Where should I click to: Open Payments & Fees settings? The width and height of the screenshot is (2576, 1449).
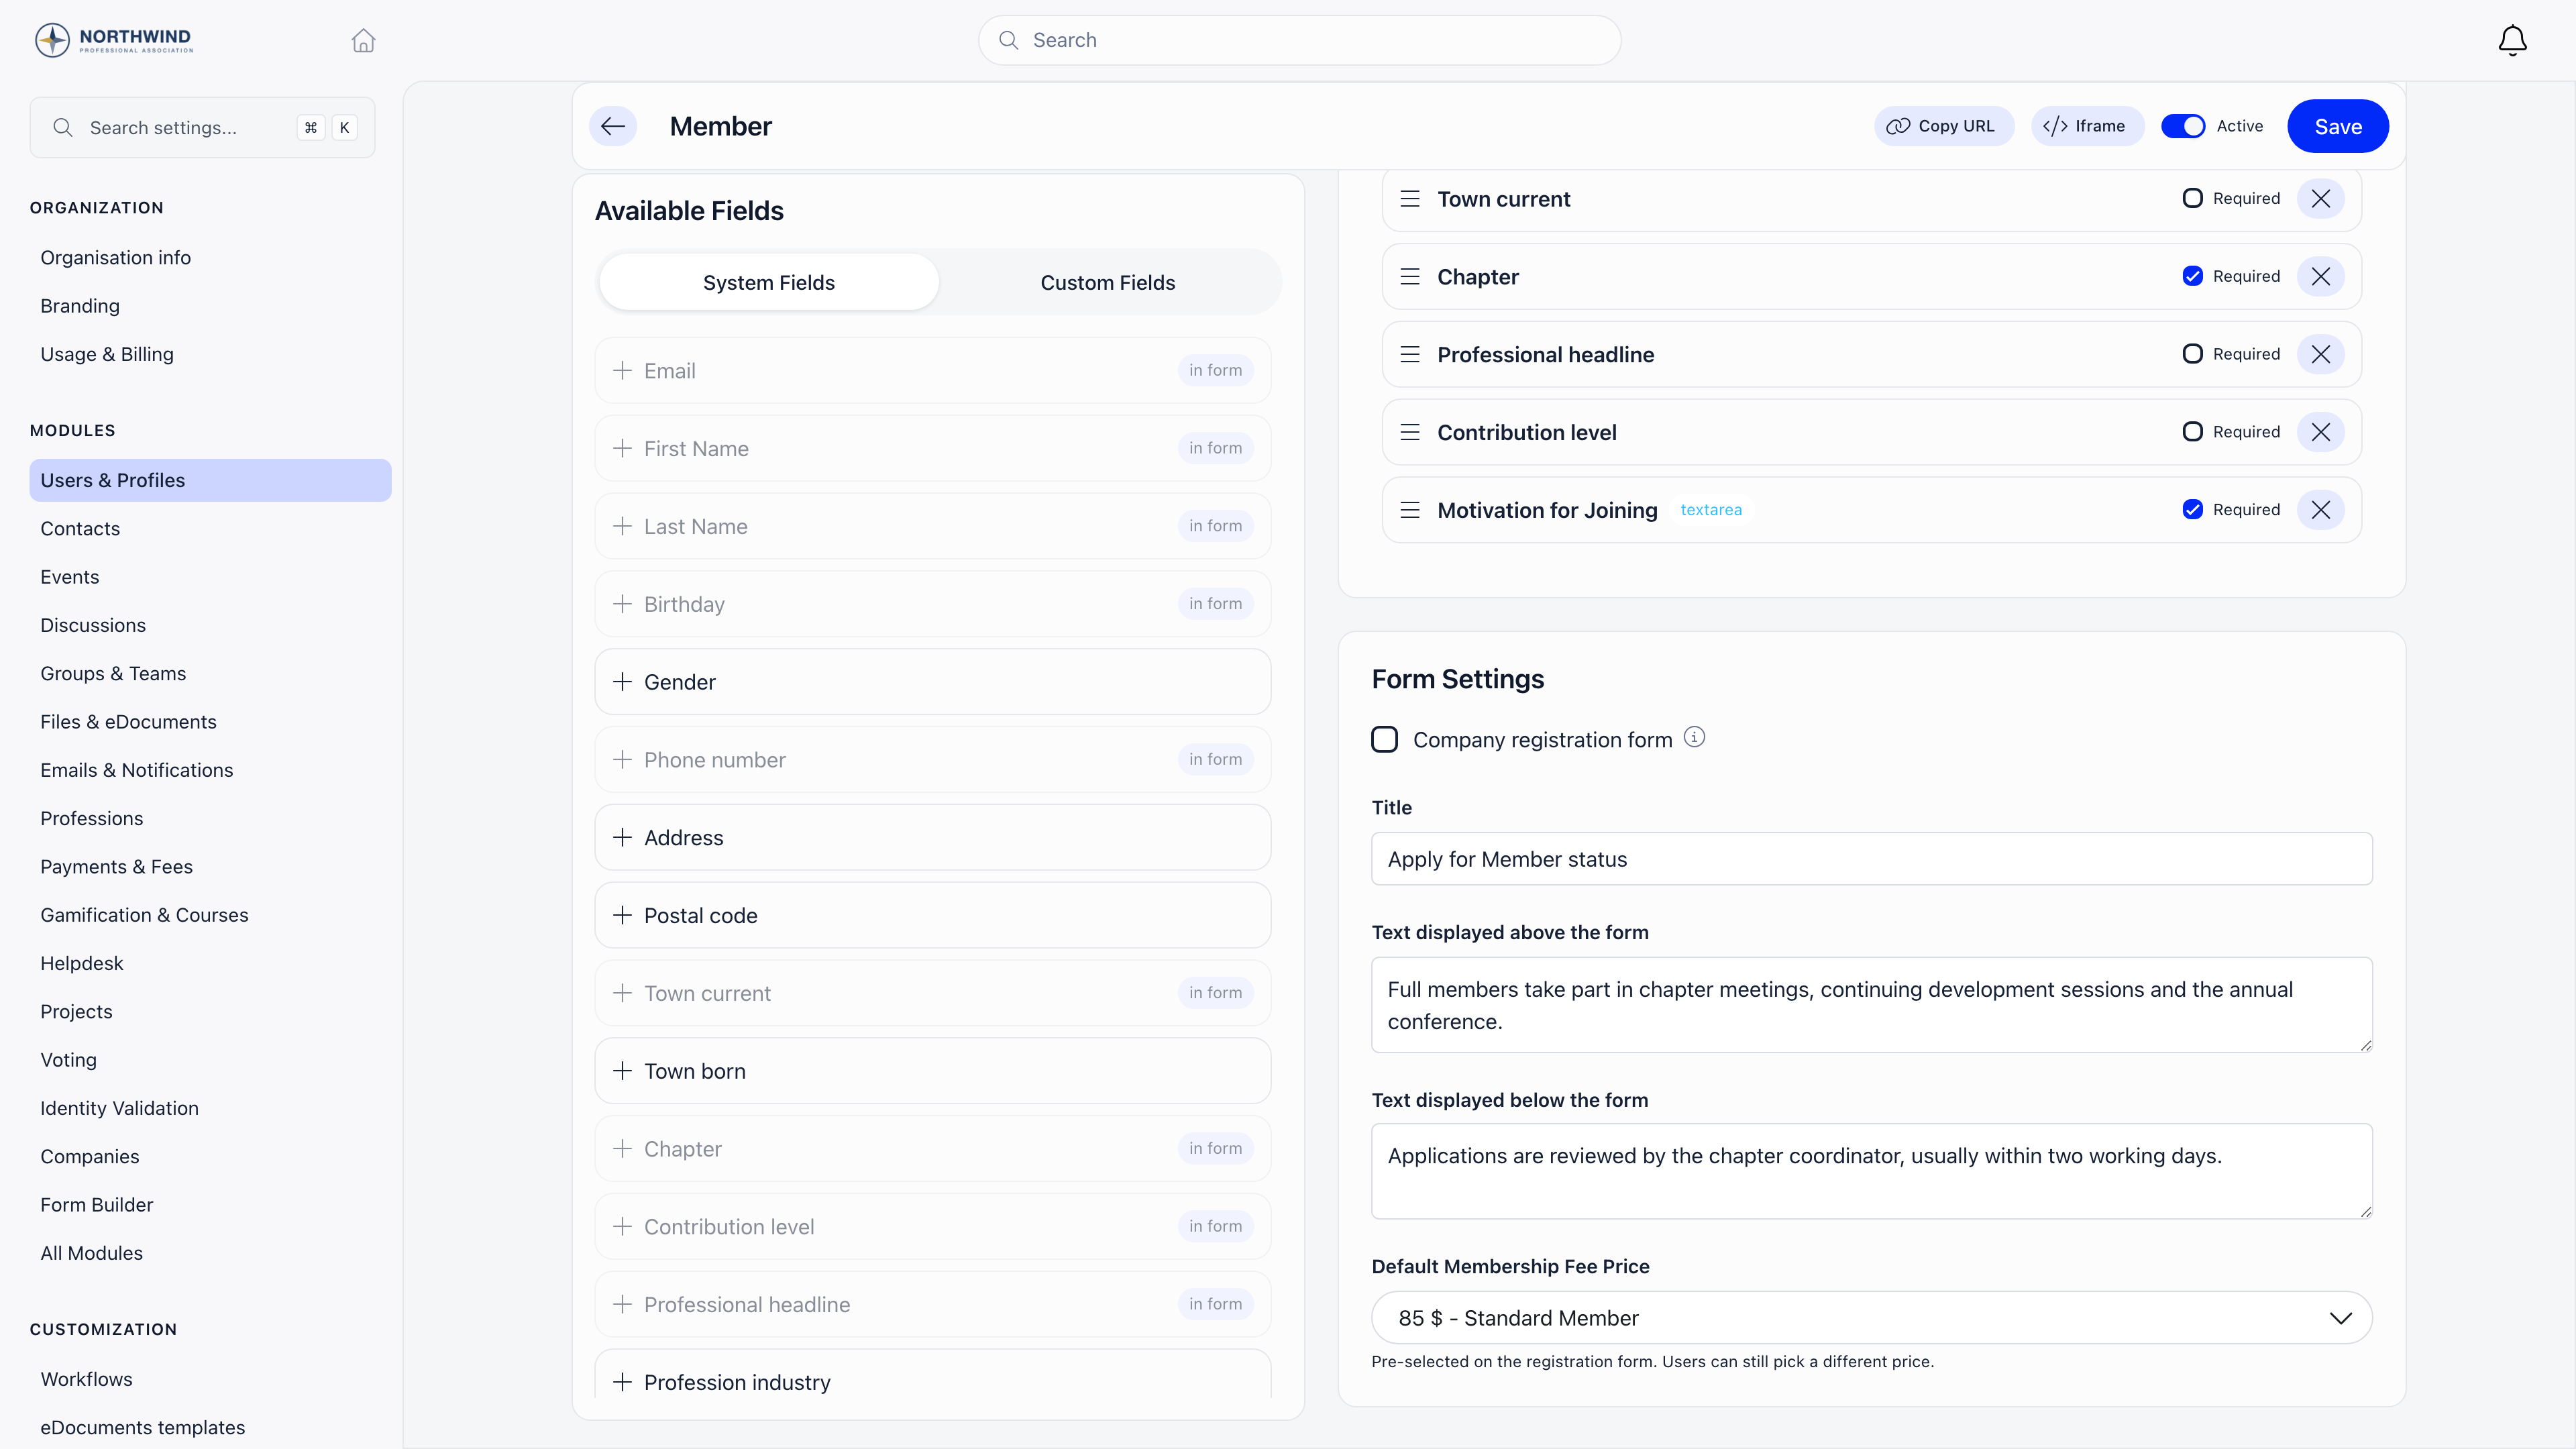[x=116, y=867]
